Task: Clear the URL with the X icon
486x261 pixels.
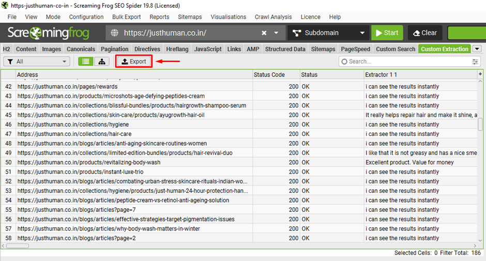Action: 264,33
